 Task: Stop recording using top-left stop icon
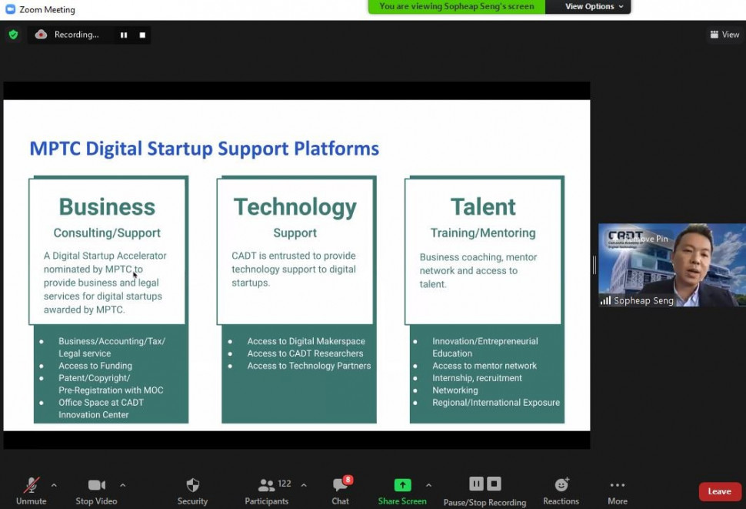coord(142,35)
